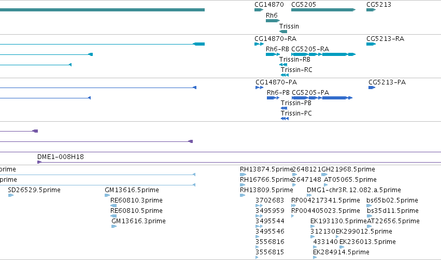Select EST label 433140
This screenshot has width=441, height=260.
click(325, 242)
